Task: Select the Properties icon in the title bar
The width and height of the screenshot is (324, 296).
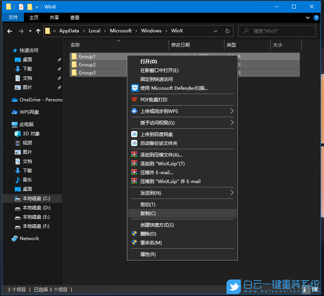Action: click(x=21, y=7)
